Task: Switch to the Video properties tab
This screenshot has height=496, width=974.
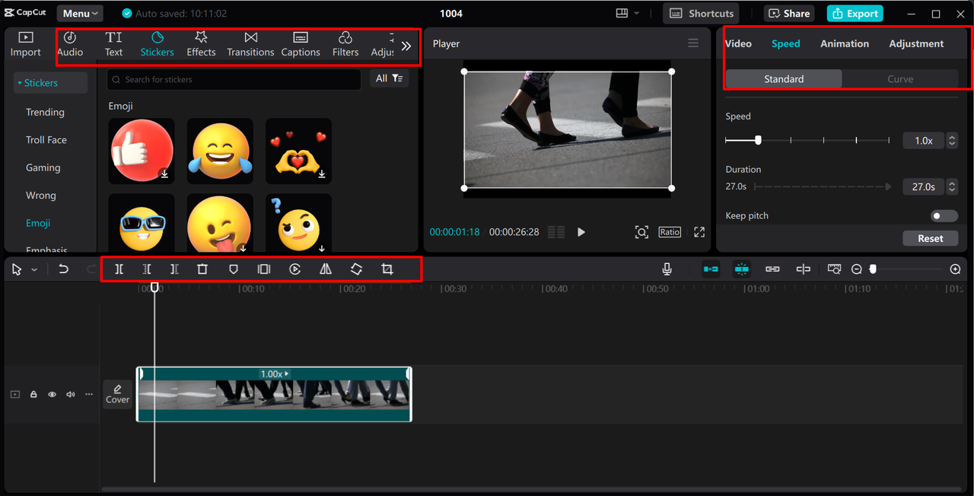Action: (x=738, y=43)
